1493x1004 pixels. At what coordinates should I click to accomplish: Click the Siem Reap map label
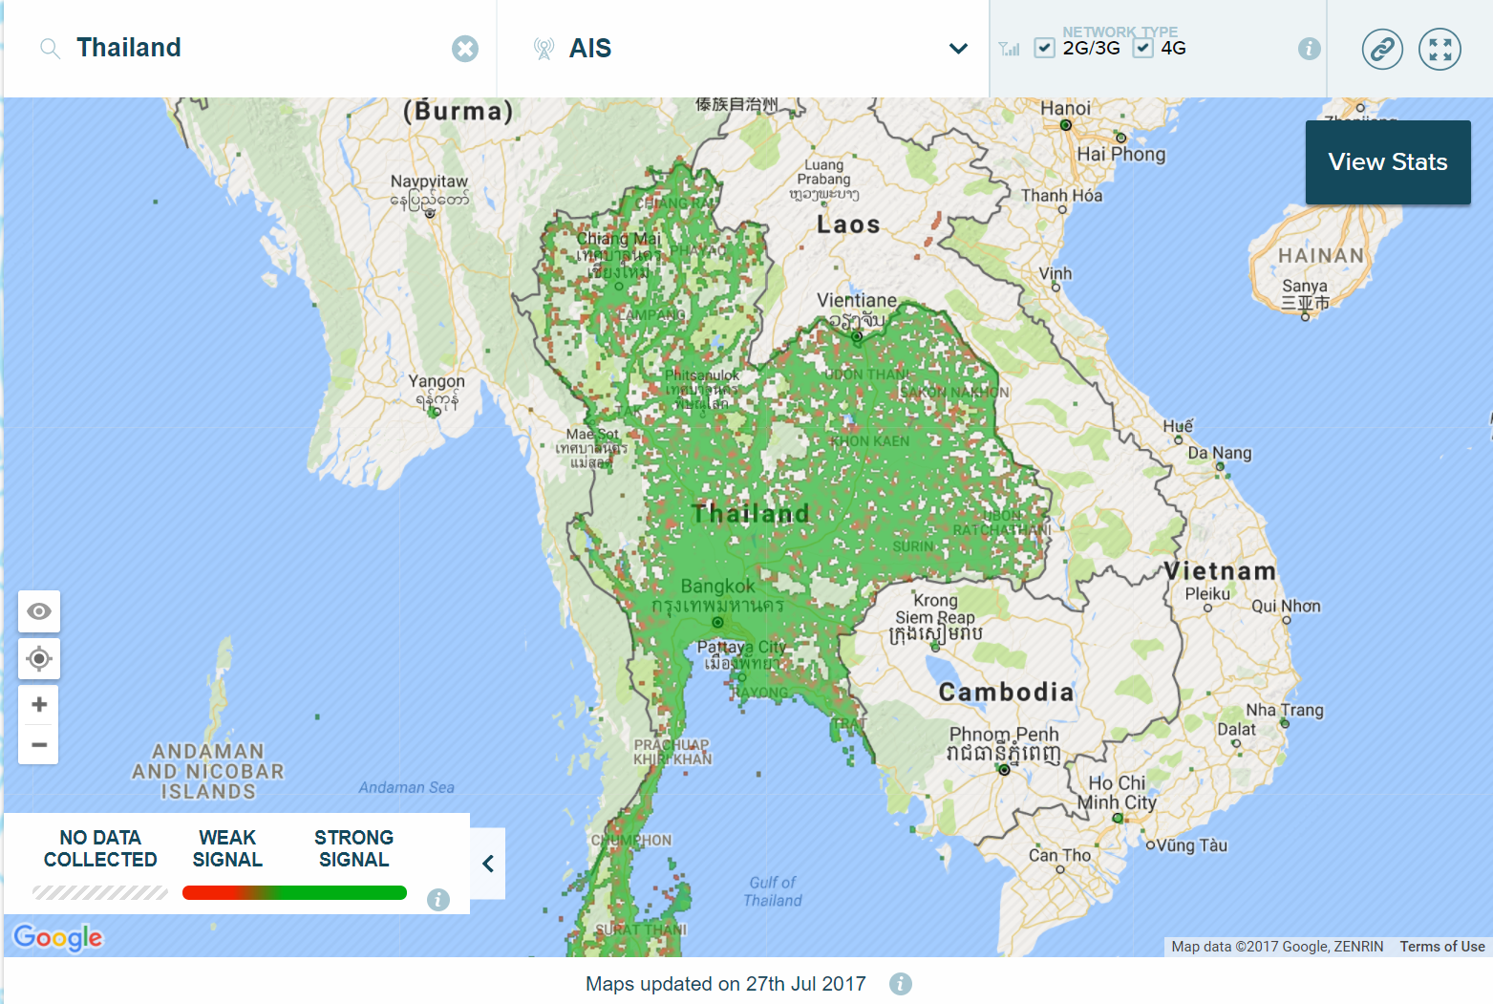click(x=935, y=617)
